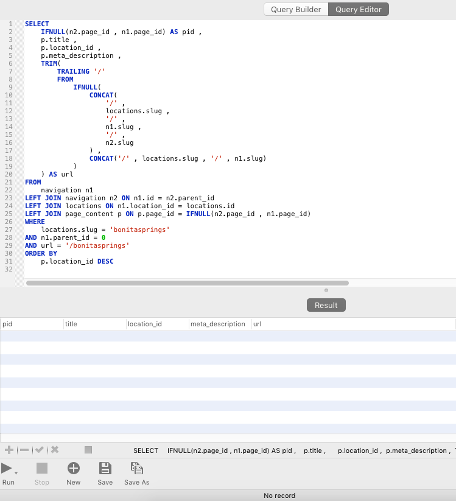The height and width of the screenshot is (501, 456).
Task: Click the add record plus icon
Action: point(9,450)
